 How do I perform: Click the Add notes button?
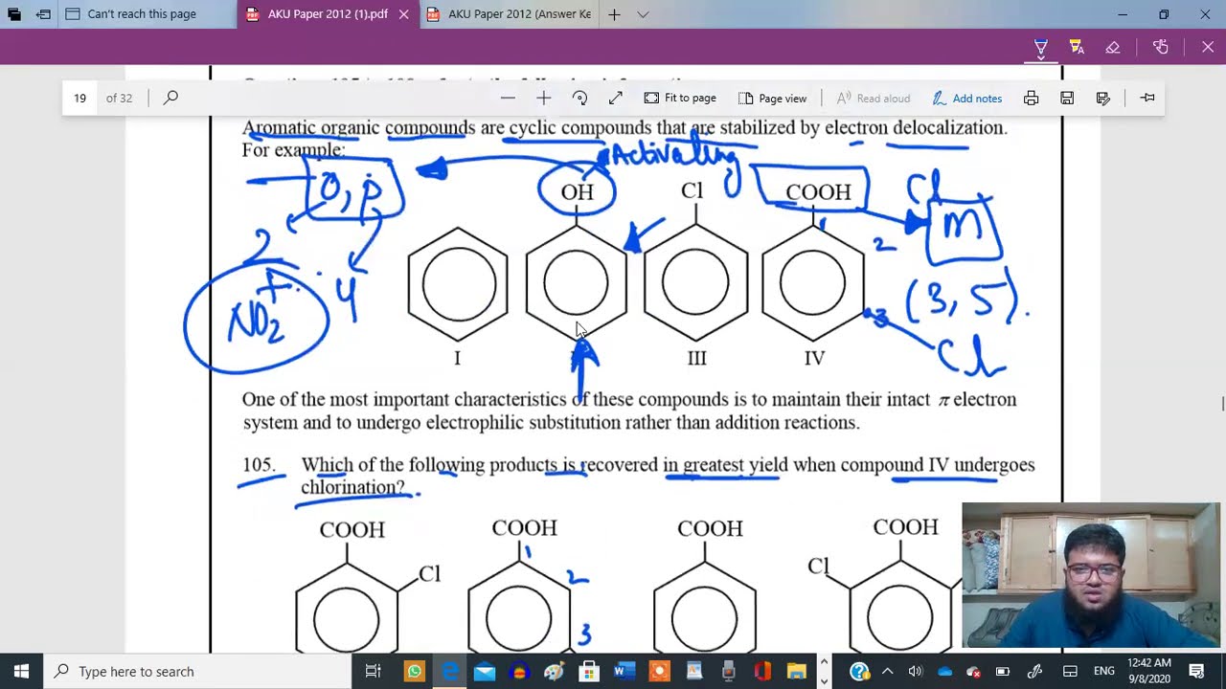click(967, 98)
